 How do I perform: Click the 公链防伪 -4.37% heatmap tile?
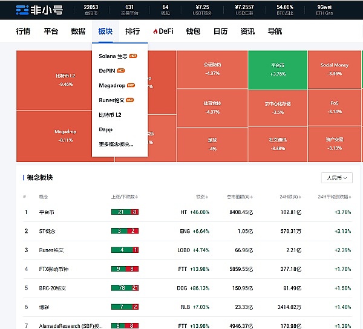(212, 70)
